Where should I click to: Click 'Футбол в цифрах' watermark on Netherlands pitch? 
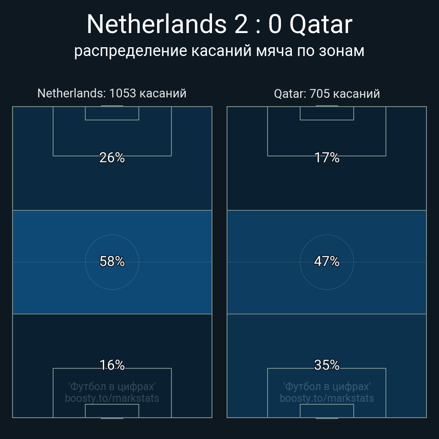pyautogui.click(x=112, y=386)
